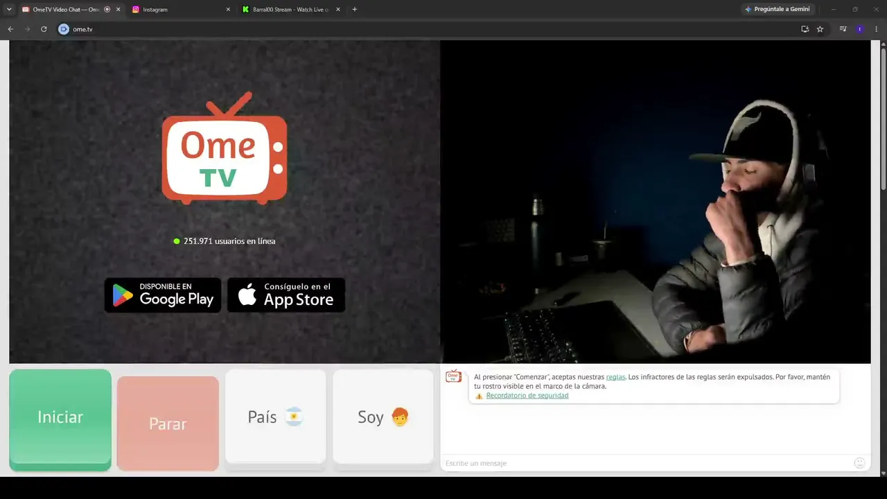
Task: Open the Recordatorio de seguridad link
Action: pyautogui.click(x=527, y=396)
